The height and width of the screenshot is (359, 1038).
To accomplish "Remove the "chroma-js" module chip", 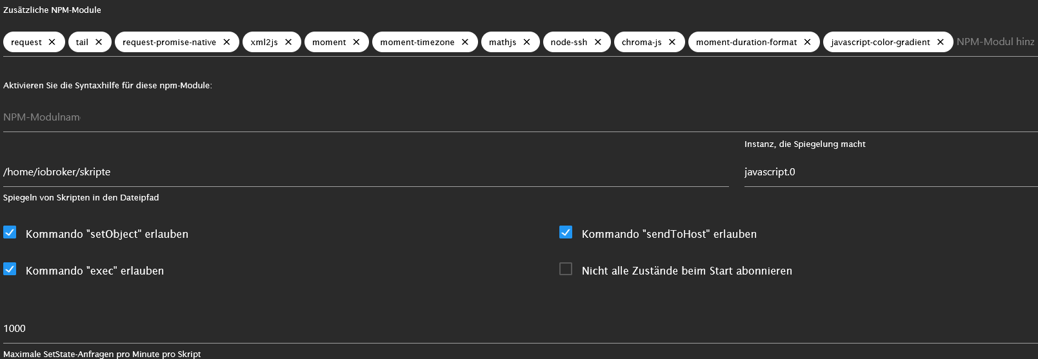I will click(672, 42).
